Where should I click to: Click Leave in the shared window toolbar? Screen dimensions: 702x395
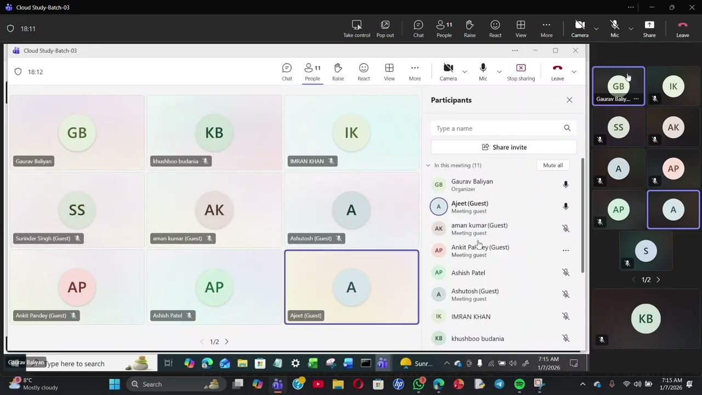[x=557, y=72]
